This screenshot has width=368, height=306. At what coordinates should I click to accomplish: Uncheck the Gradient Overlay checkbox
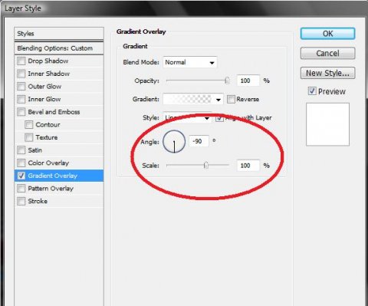point(21,176)
